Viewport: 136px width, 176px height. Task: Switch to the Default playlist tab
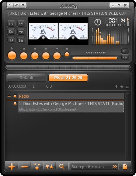[27, 78]
